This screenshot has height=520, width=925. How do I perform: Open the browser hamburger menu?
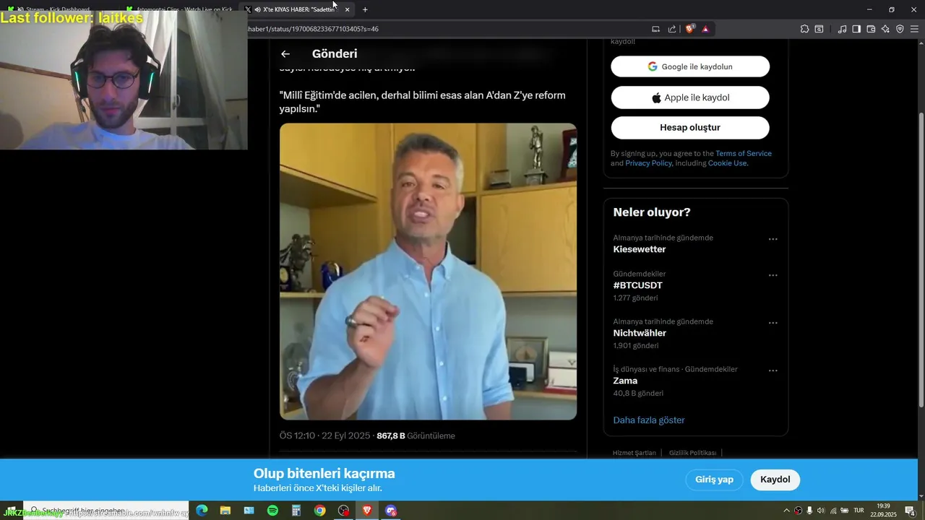[914, 29]
